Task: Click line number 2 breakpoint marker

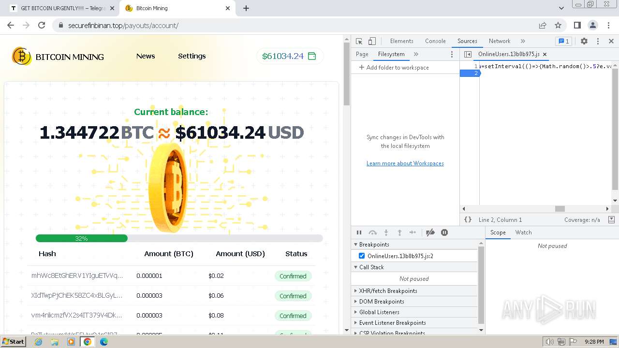Action: pyautogui.click(x=470, y=73)
